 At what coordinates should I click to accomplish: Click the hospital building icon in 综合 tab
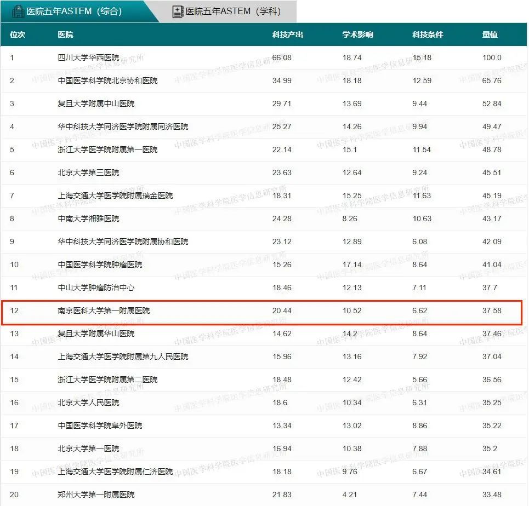point(18,11)
